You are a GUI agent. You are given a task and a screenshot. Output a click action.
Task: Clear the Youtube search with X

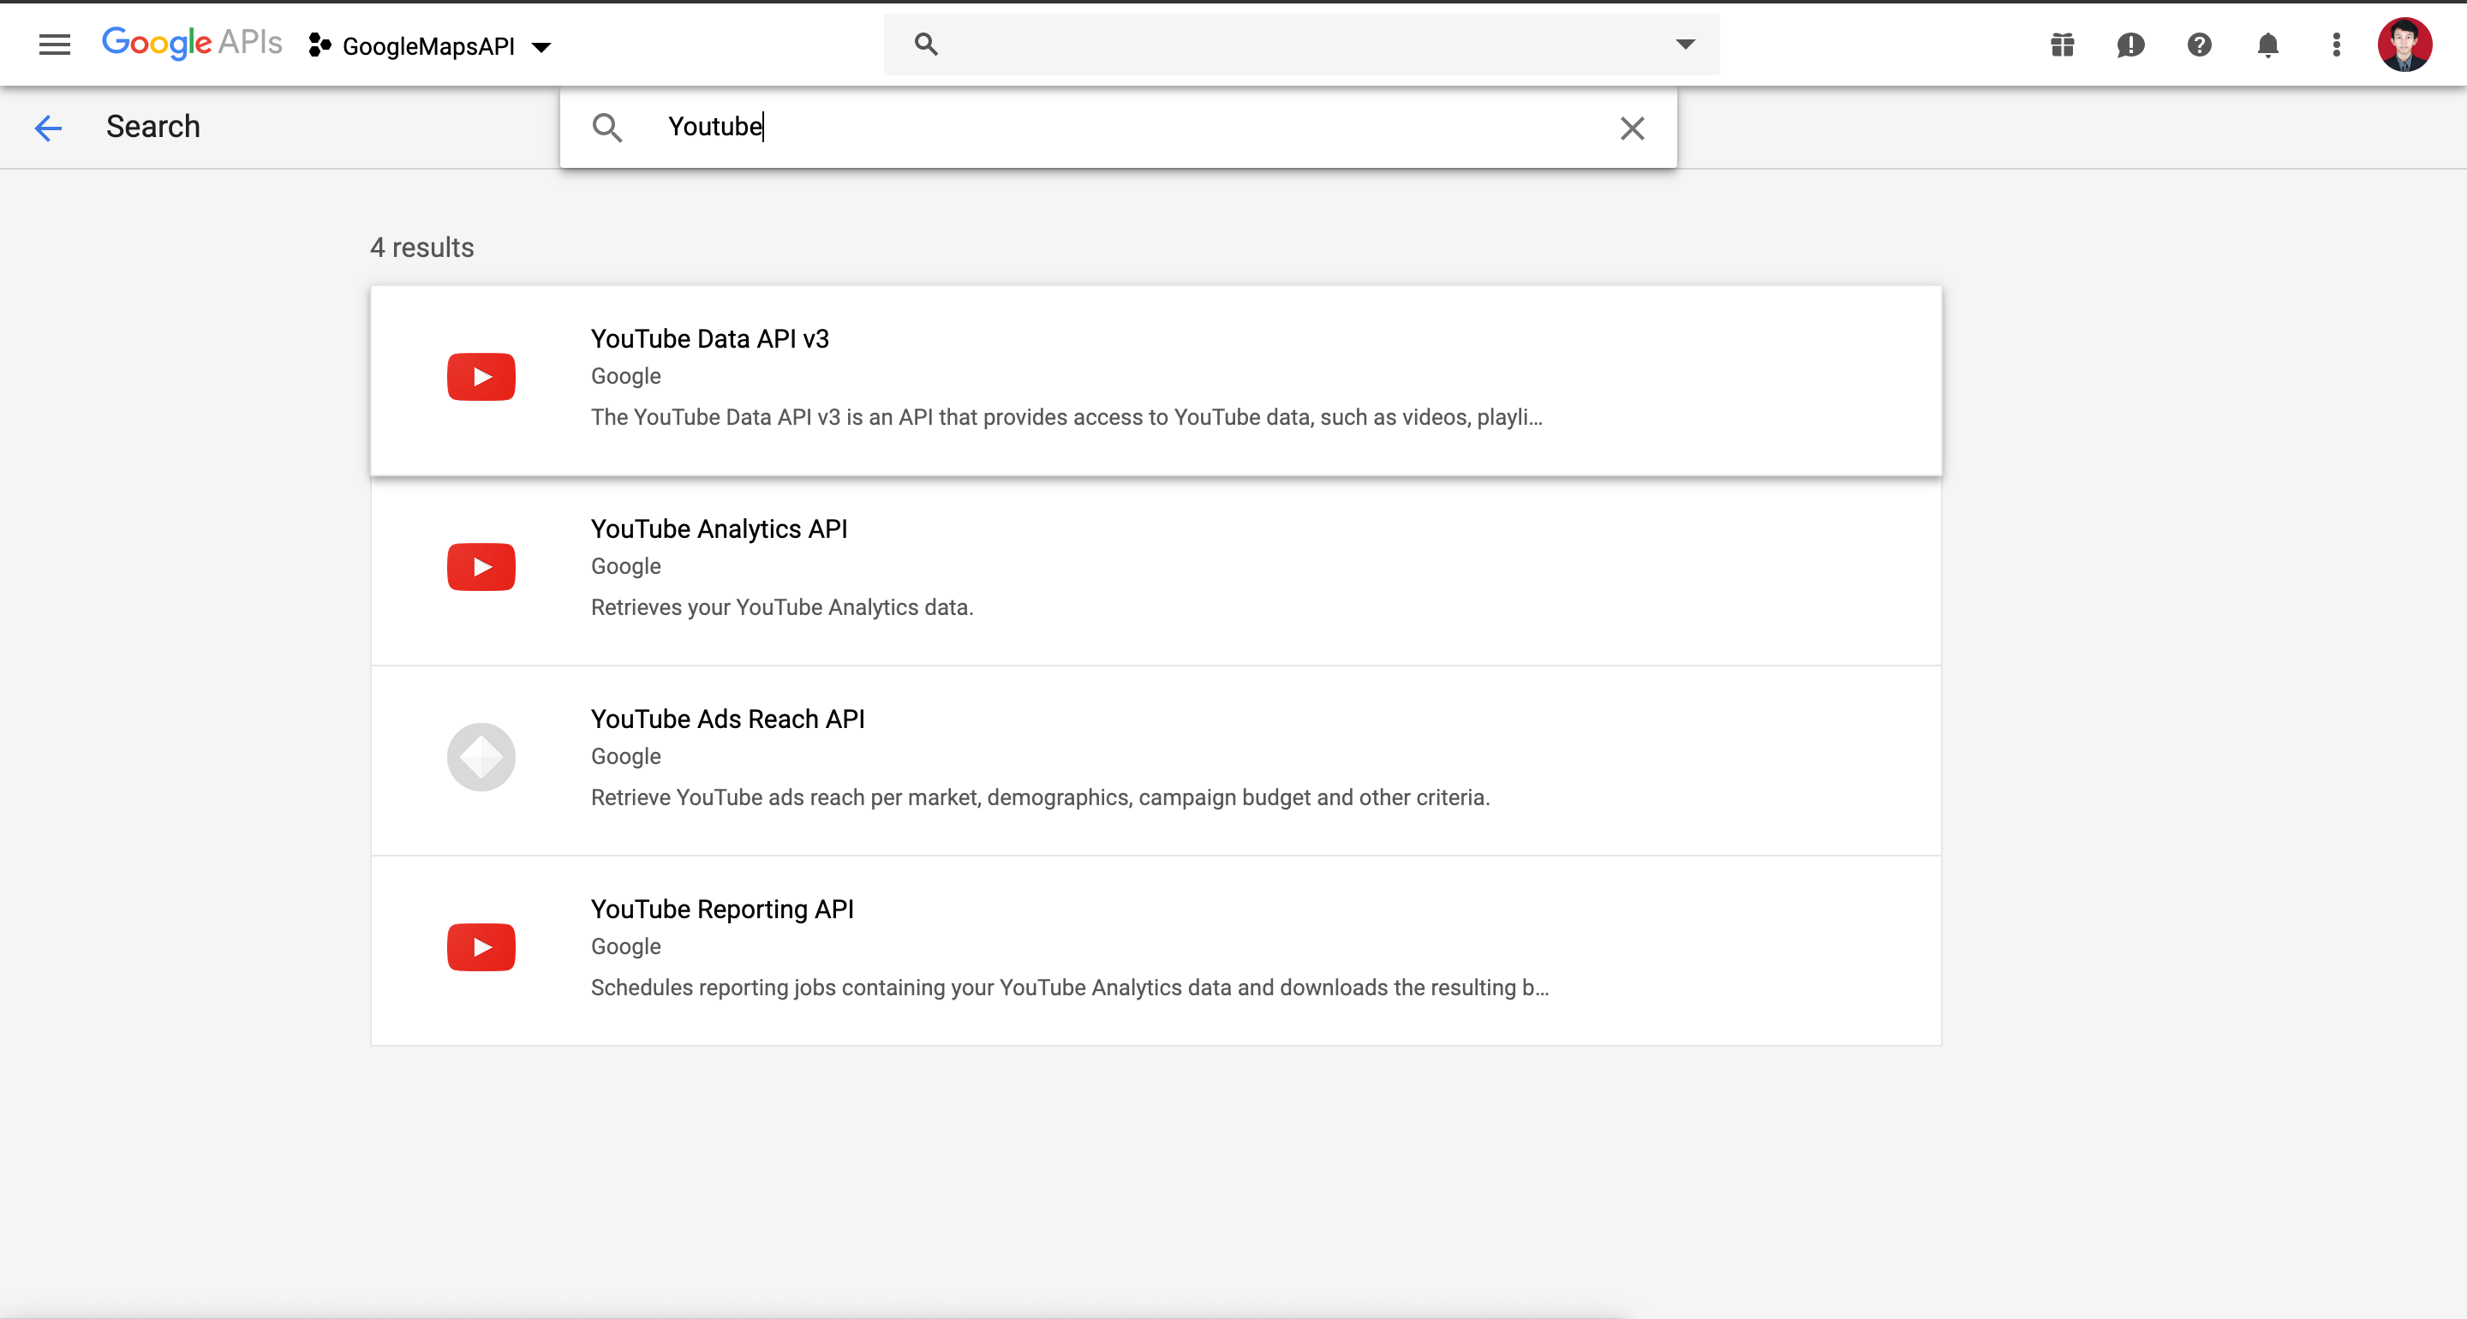[x=1632, y=128]
